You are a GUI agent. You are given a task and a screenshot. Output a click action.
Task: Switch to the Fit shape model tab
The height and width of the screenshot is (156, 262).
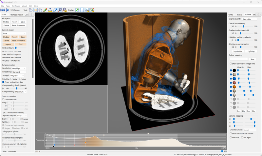click(16, 15)
